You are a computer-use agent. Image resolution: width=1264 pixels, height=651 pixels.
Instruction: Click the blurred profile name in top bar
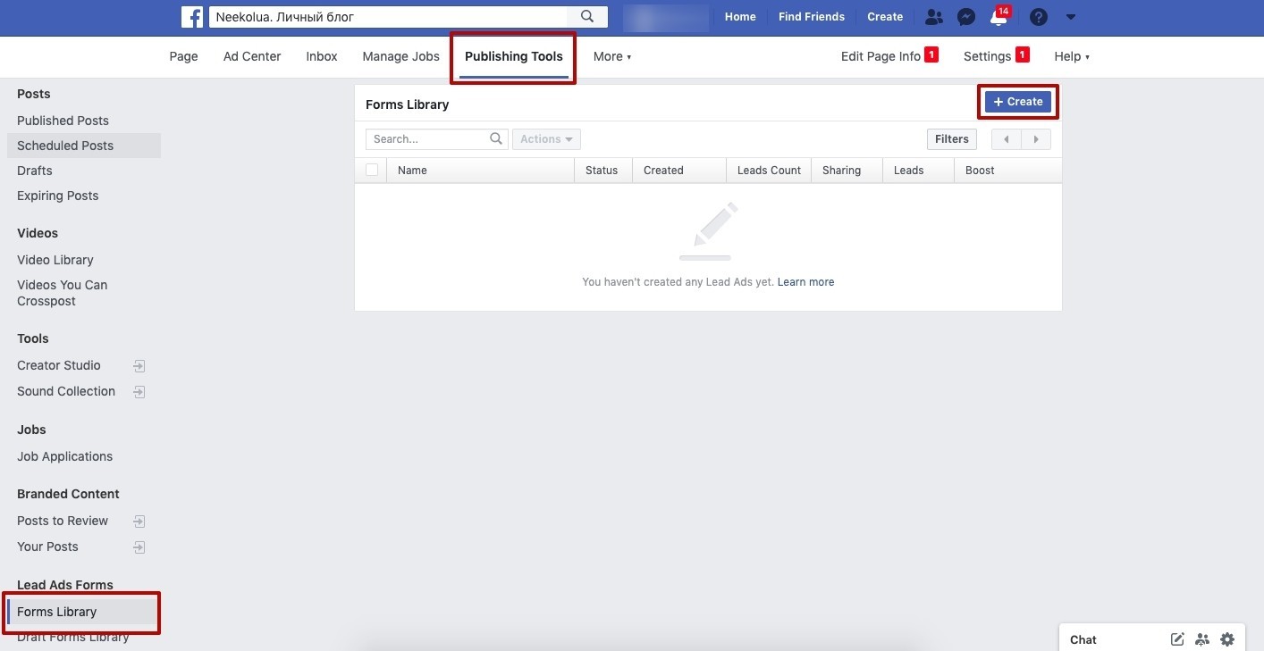pyautogui.click(x=666, y=17)
